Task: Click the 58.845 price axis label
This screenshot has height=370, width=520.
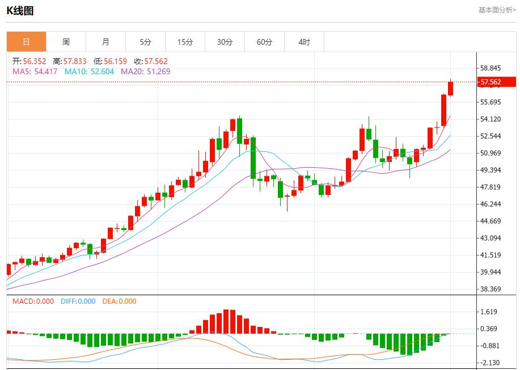Action: point(490,67)
